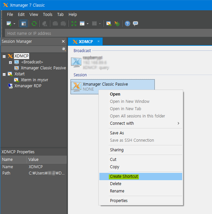Click the Full Screen arrows icon

(x=74, y=24)
